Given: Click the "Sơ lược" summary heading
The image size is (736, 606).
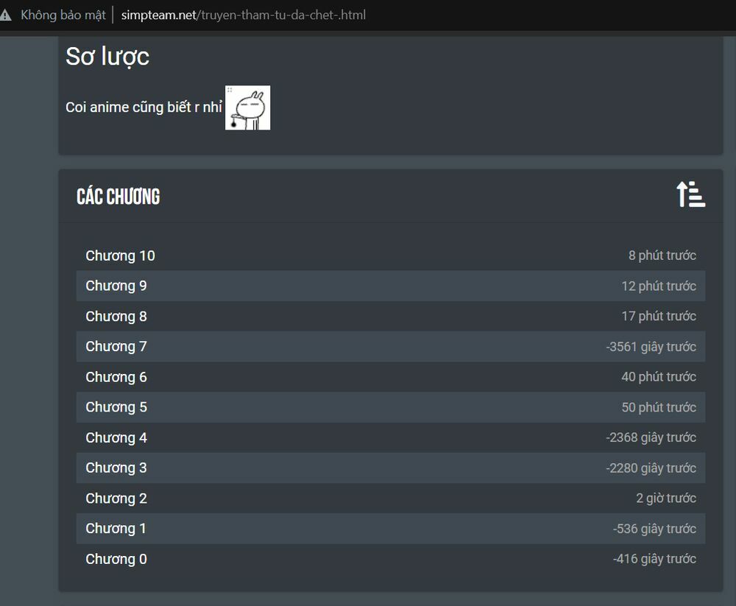Looking at the screenshot, I should (x=107, y=56).
